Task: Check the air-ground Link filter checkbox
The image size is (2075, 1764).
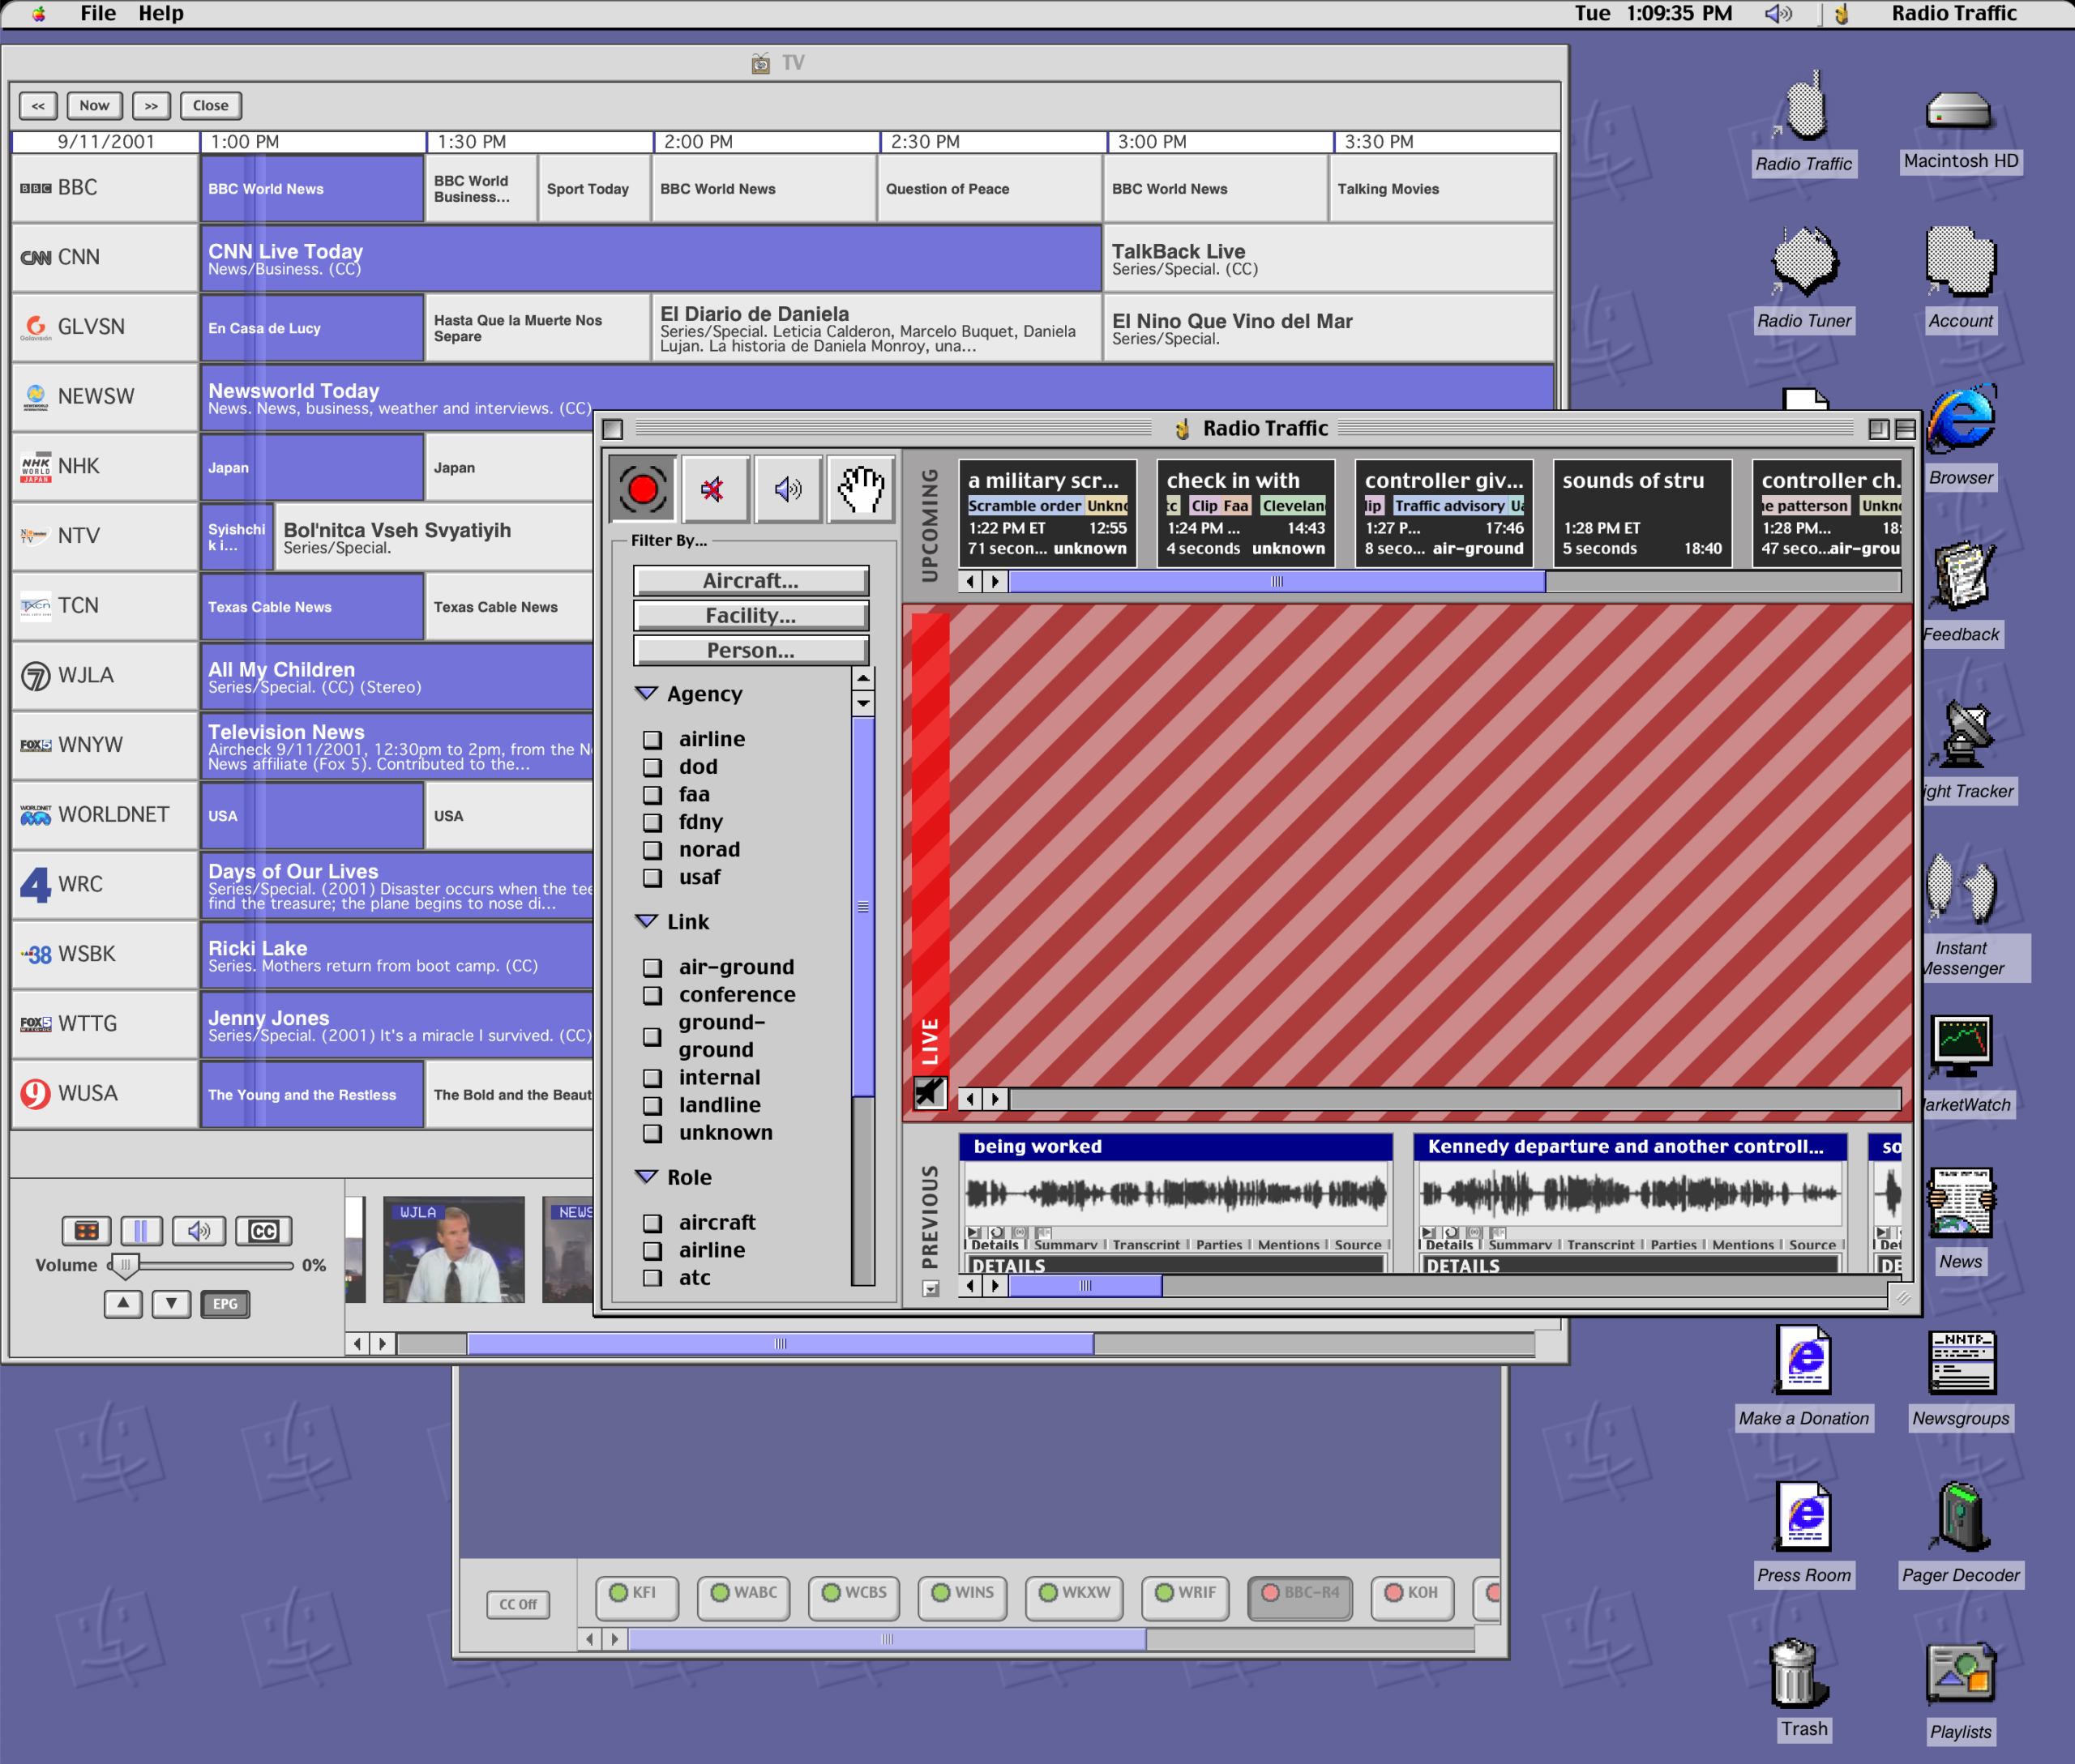Action: [652, 967]
